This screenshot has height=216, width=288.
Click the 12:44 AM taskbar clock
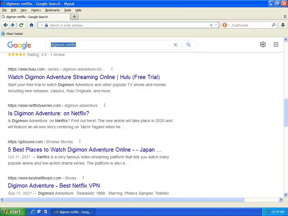(x=278, y=212)
